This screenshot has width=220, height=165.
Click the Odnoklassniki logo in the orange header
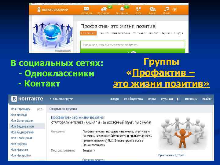(53, 10)
